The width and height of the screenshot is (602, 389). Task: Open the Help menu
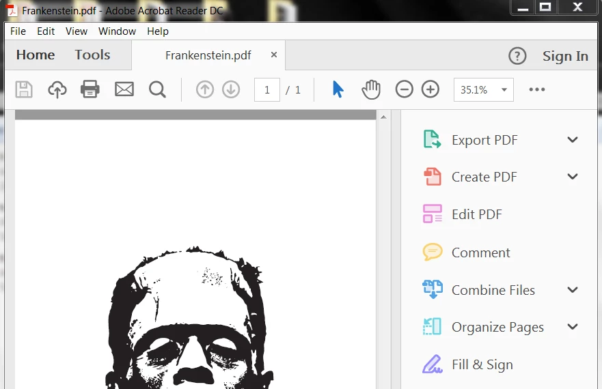(158, 31)
